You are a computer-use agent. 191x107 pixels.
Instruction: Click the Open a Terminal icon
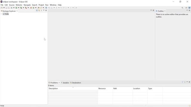point(46,8)
